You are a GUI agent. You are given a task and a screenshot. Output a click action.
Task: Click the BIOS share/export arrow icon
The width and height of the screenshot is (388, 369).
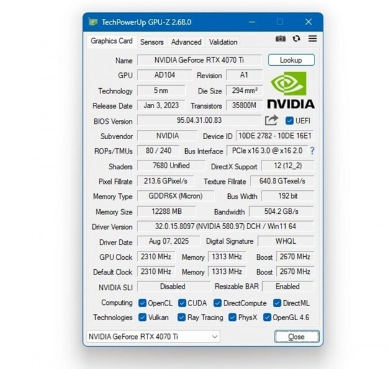coord(272,120)
